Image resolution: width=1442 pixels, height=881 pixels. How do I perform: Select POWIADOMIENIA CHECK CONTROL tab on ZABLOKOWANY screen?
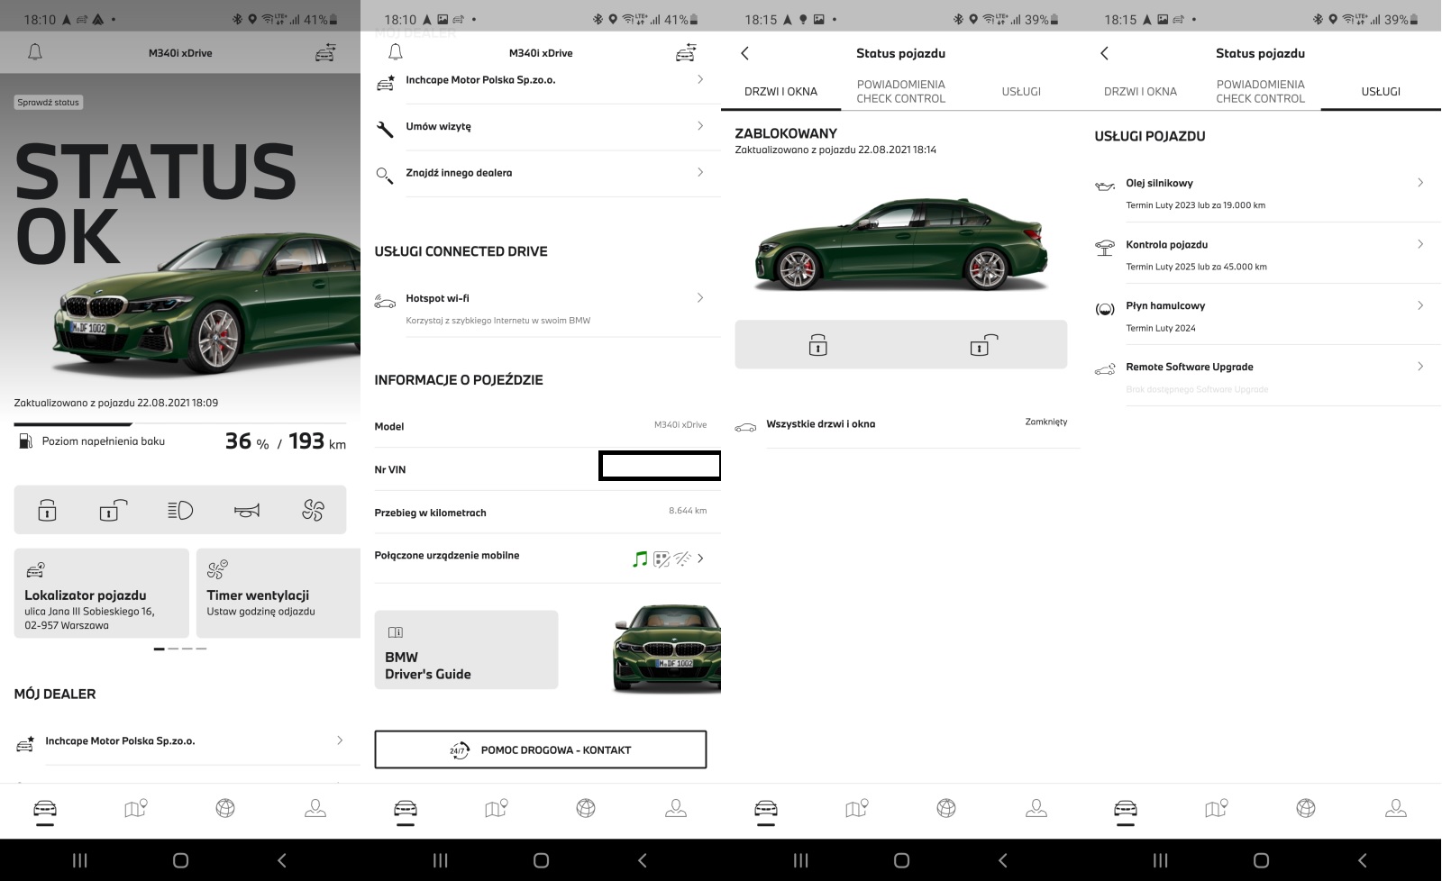(901, 91)
